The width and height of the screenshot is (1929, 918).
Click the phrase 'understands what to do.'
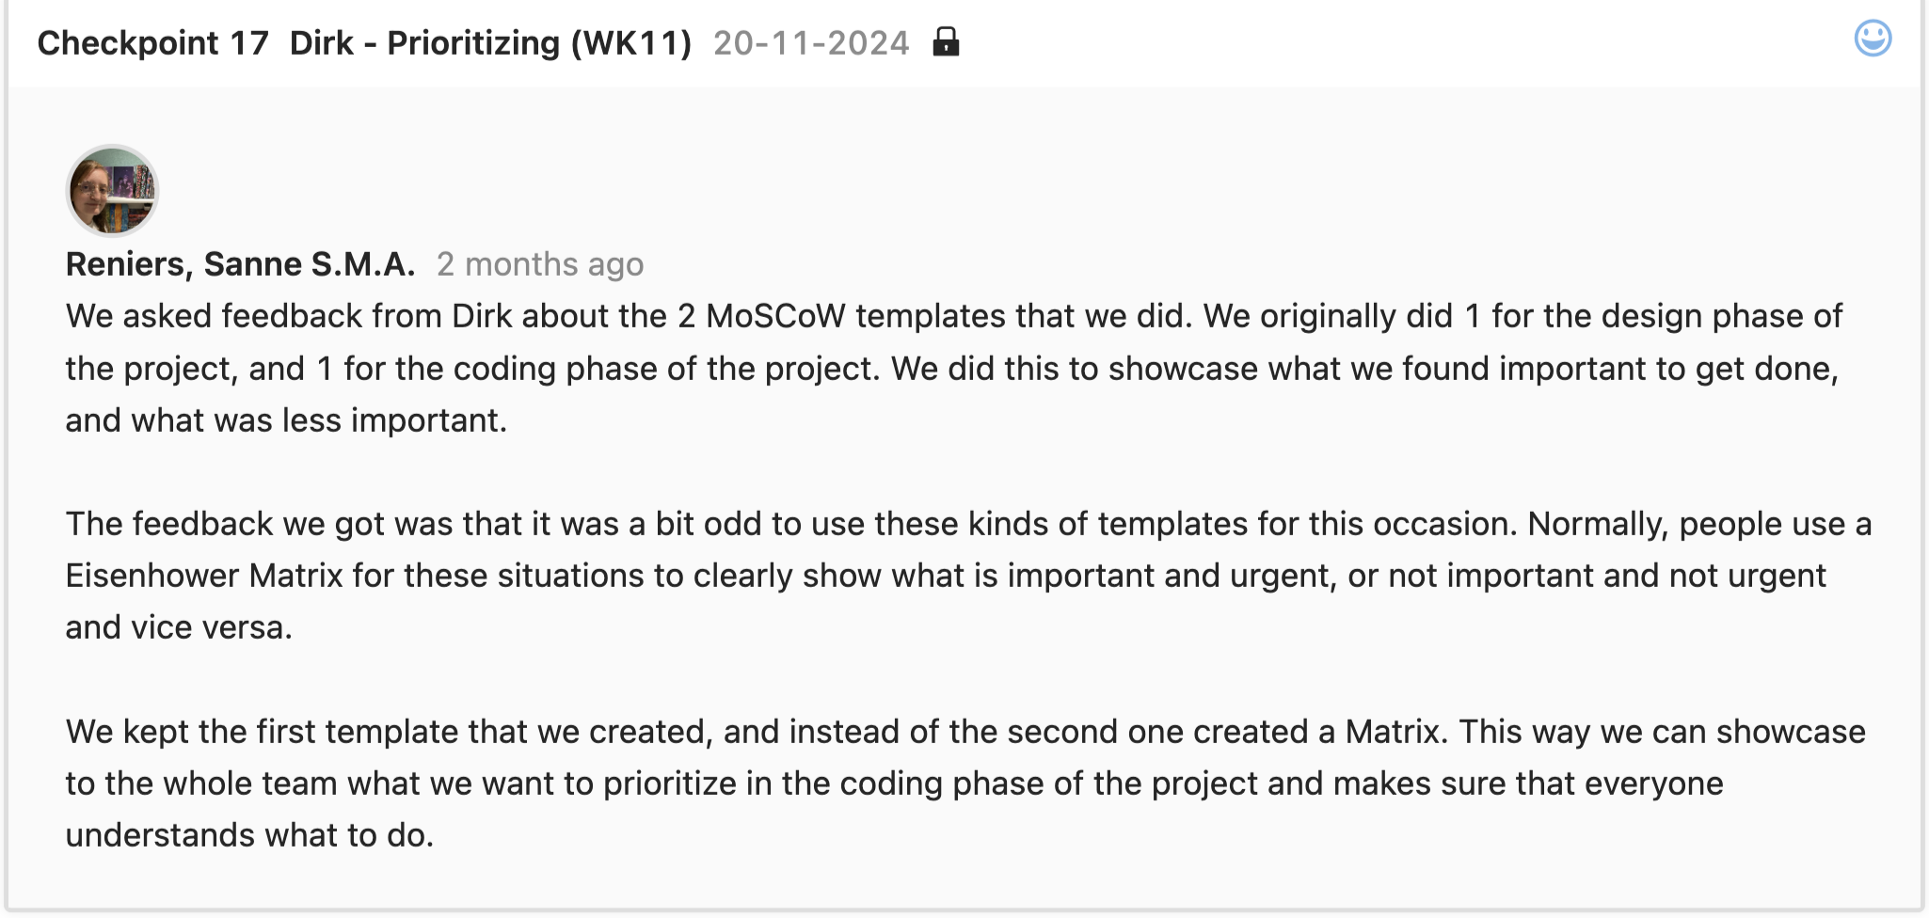tap(249, 835)
